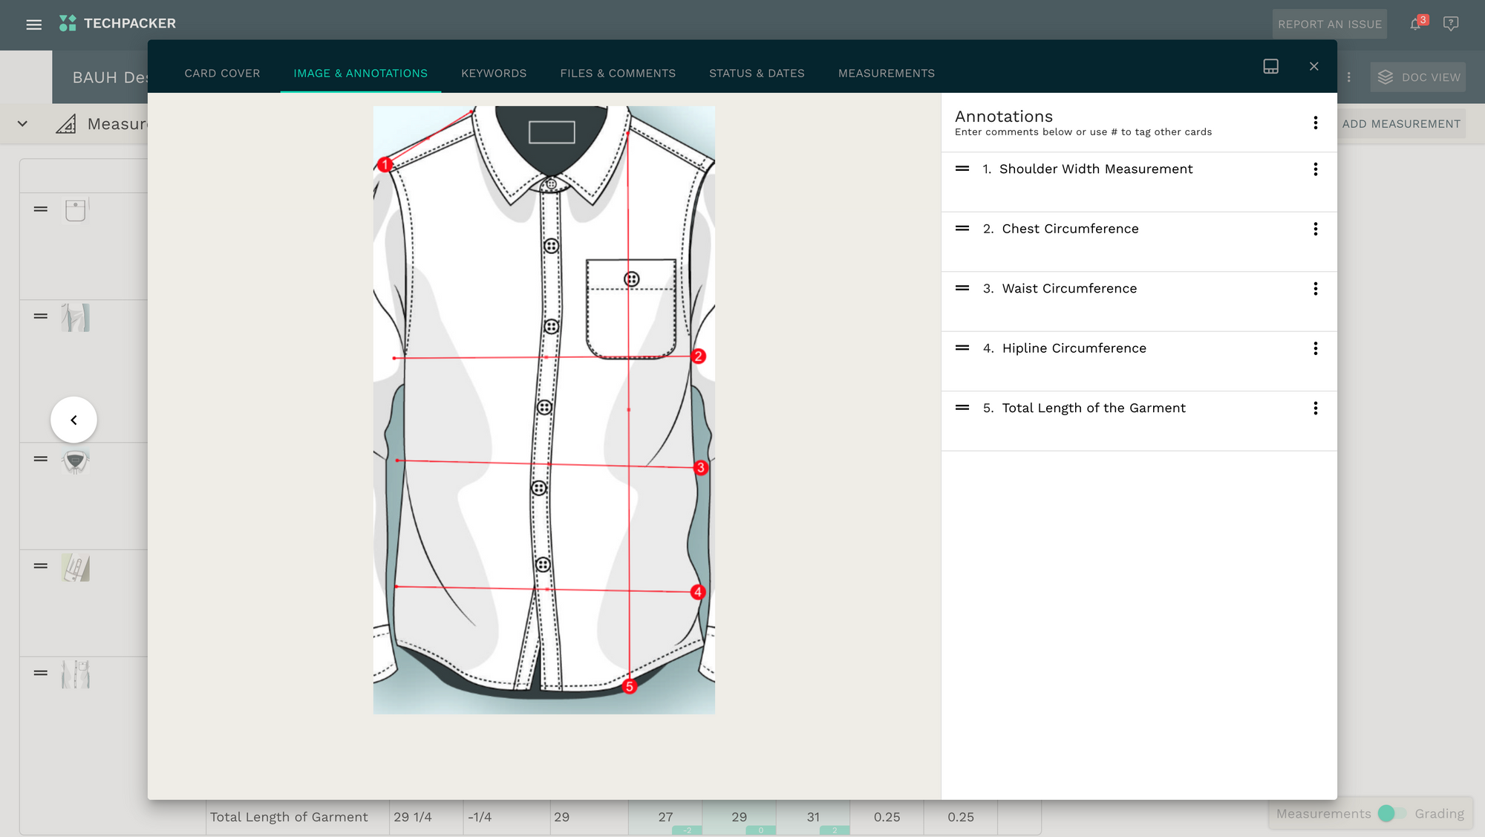Click Add Measurement button
This screenshot has width=1485, height=837.
click(1401, 123)
